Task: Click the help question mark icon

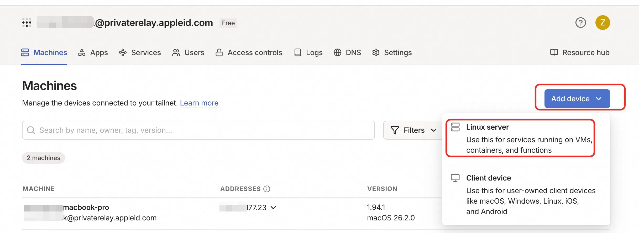Action: [x=580, y=23]
